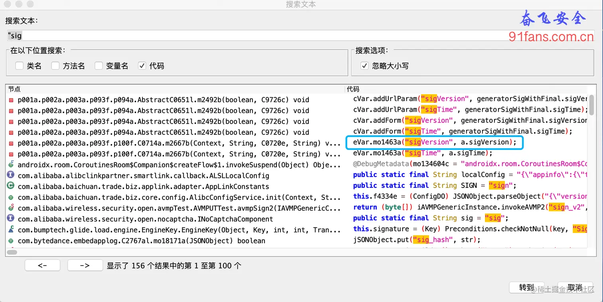Select code eVar.mo1463a("sigVersion", a.sigVersion)
Image resolution: width=603 pixels, height=302 pixels.
pyautogui.click(x=435, y=142)
